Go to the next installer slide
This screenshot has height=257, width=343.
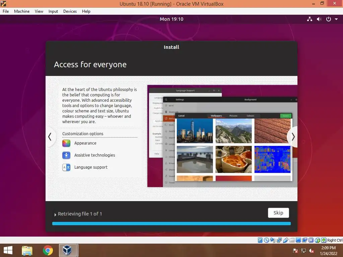pyautogui.click(x=293, y=137)
